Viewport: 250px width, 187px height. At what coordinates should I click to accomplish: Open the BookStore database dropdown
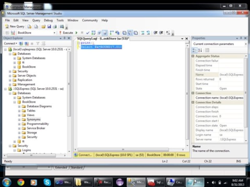click(x=54, y=33)
